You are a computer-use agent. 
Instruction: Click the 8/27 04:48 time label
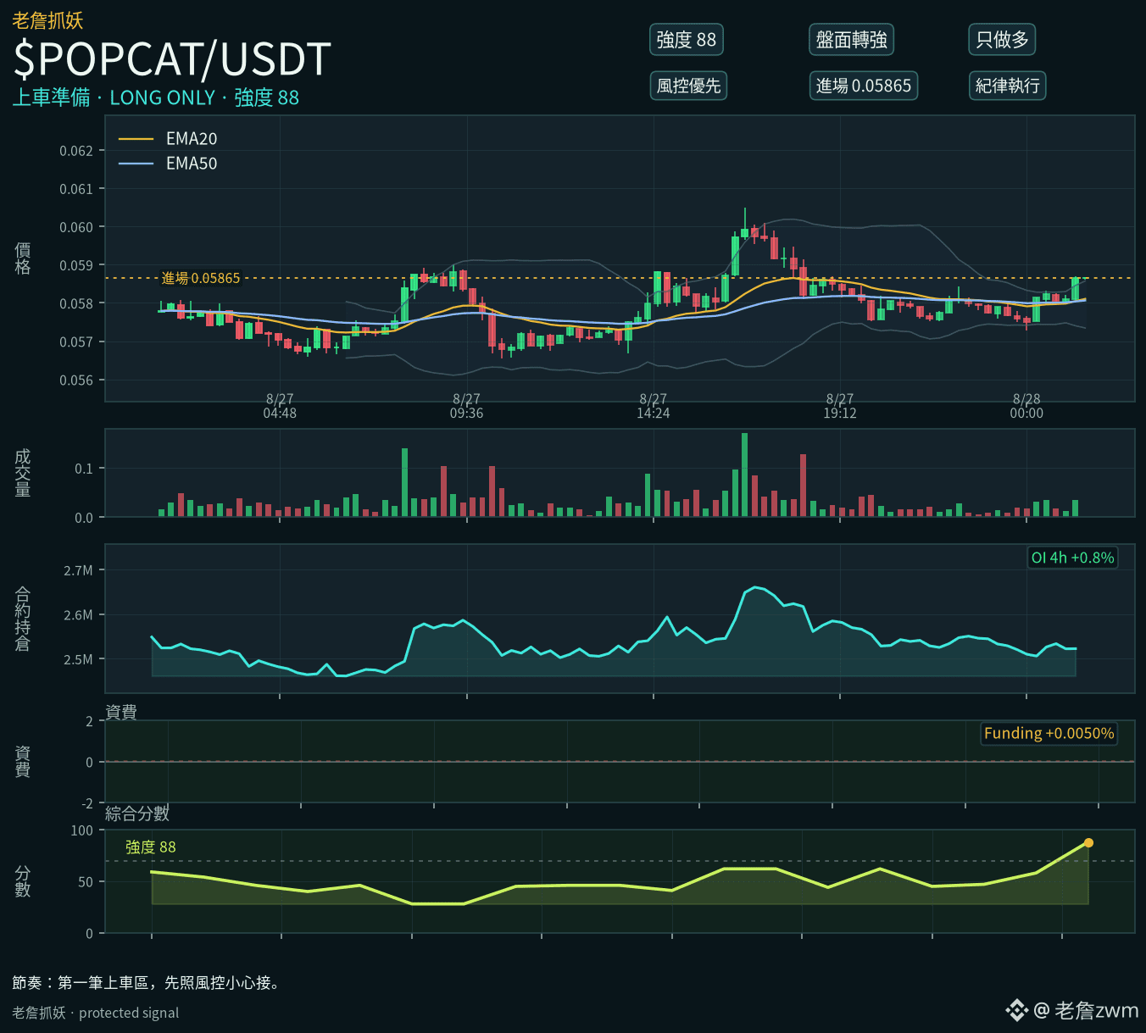pyautogui.click(x=280, y=406)
